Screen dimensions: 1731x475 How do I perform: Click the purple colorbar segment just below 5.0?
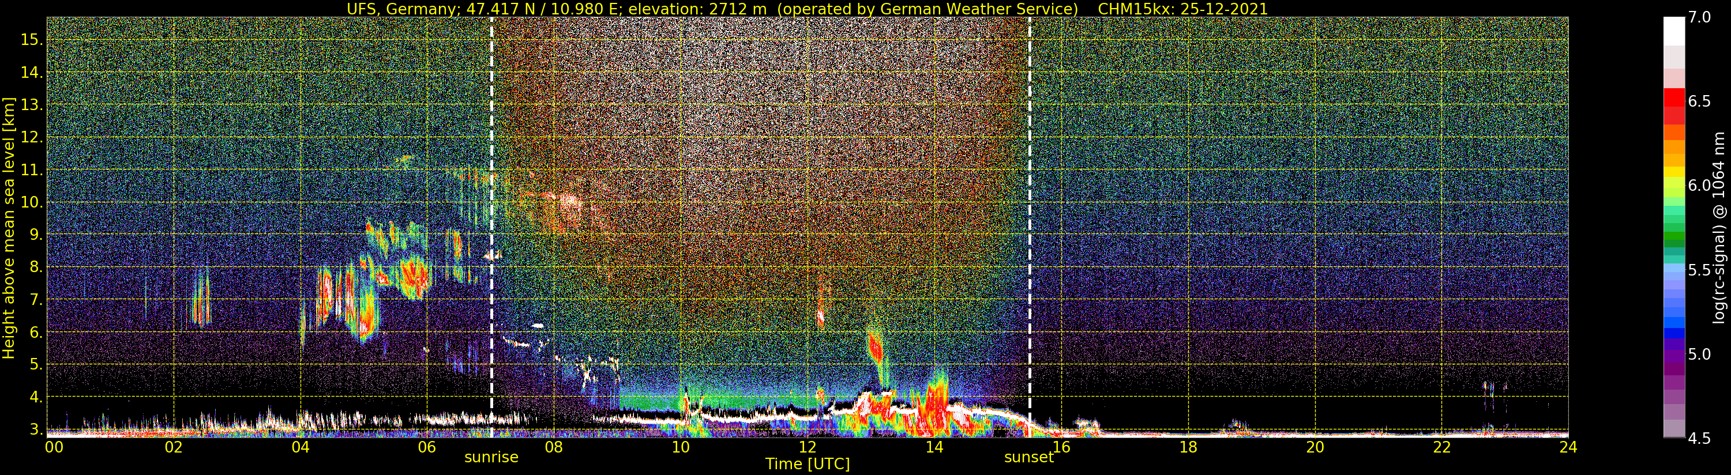(1674, 370)
